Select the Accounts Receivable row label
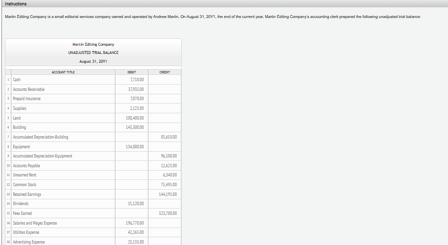The image size is (448, 245). point(29,89)
